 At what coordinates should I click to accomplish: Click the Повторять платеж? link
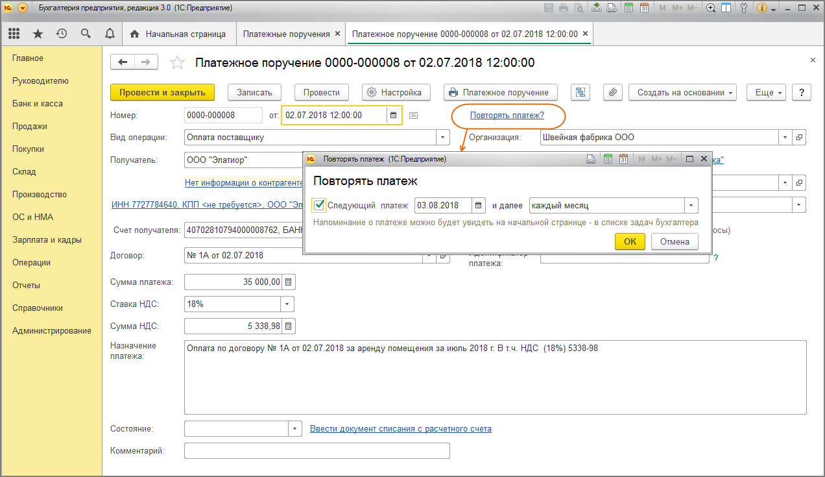tap(507, 116)
